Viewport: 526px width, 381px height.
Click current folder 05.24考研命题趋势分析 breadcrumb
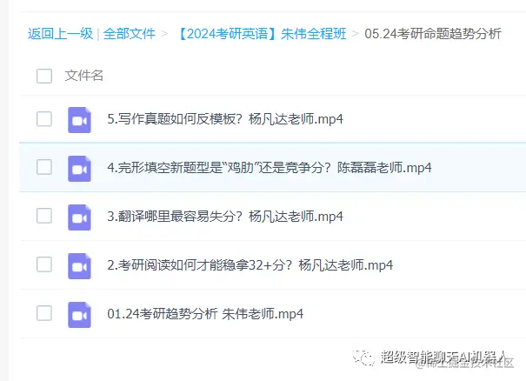coord(433,34)
